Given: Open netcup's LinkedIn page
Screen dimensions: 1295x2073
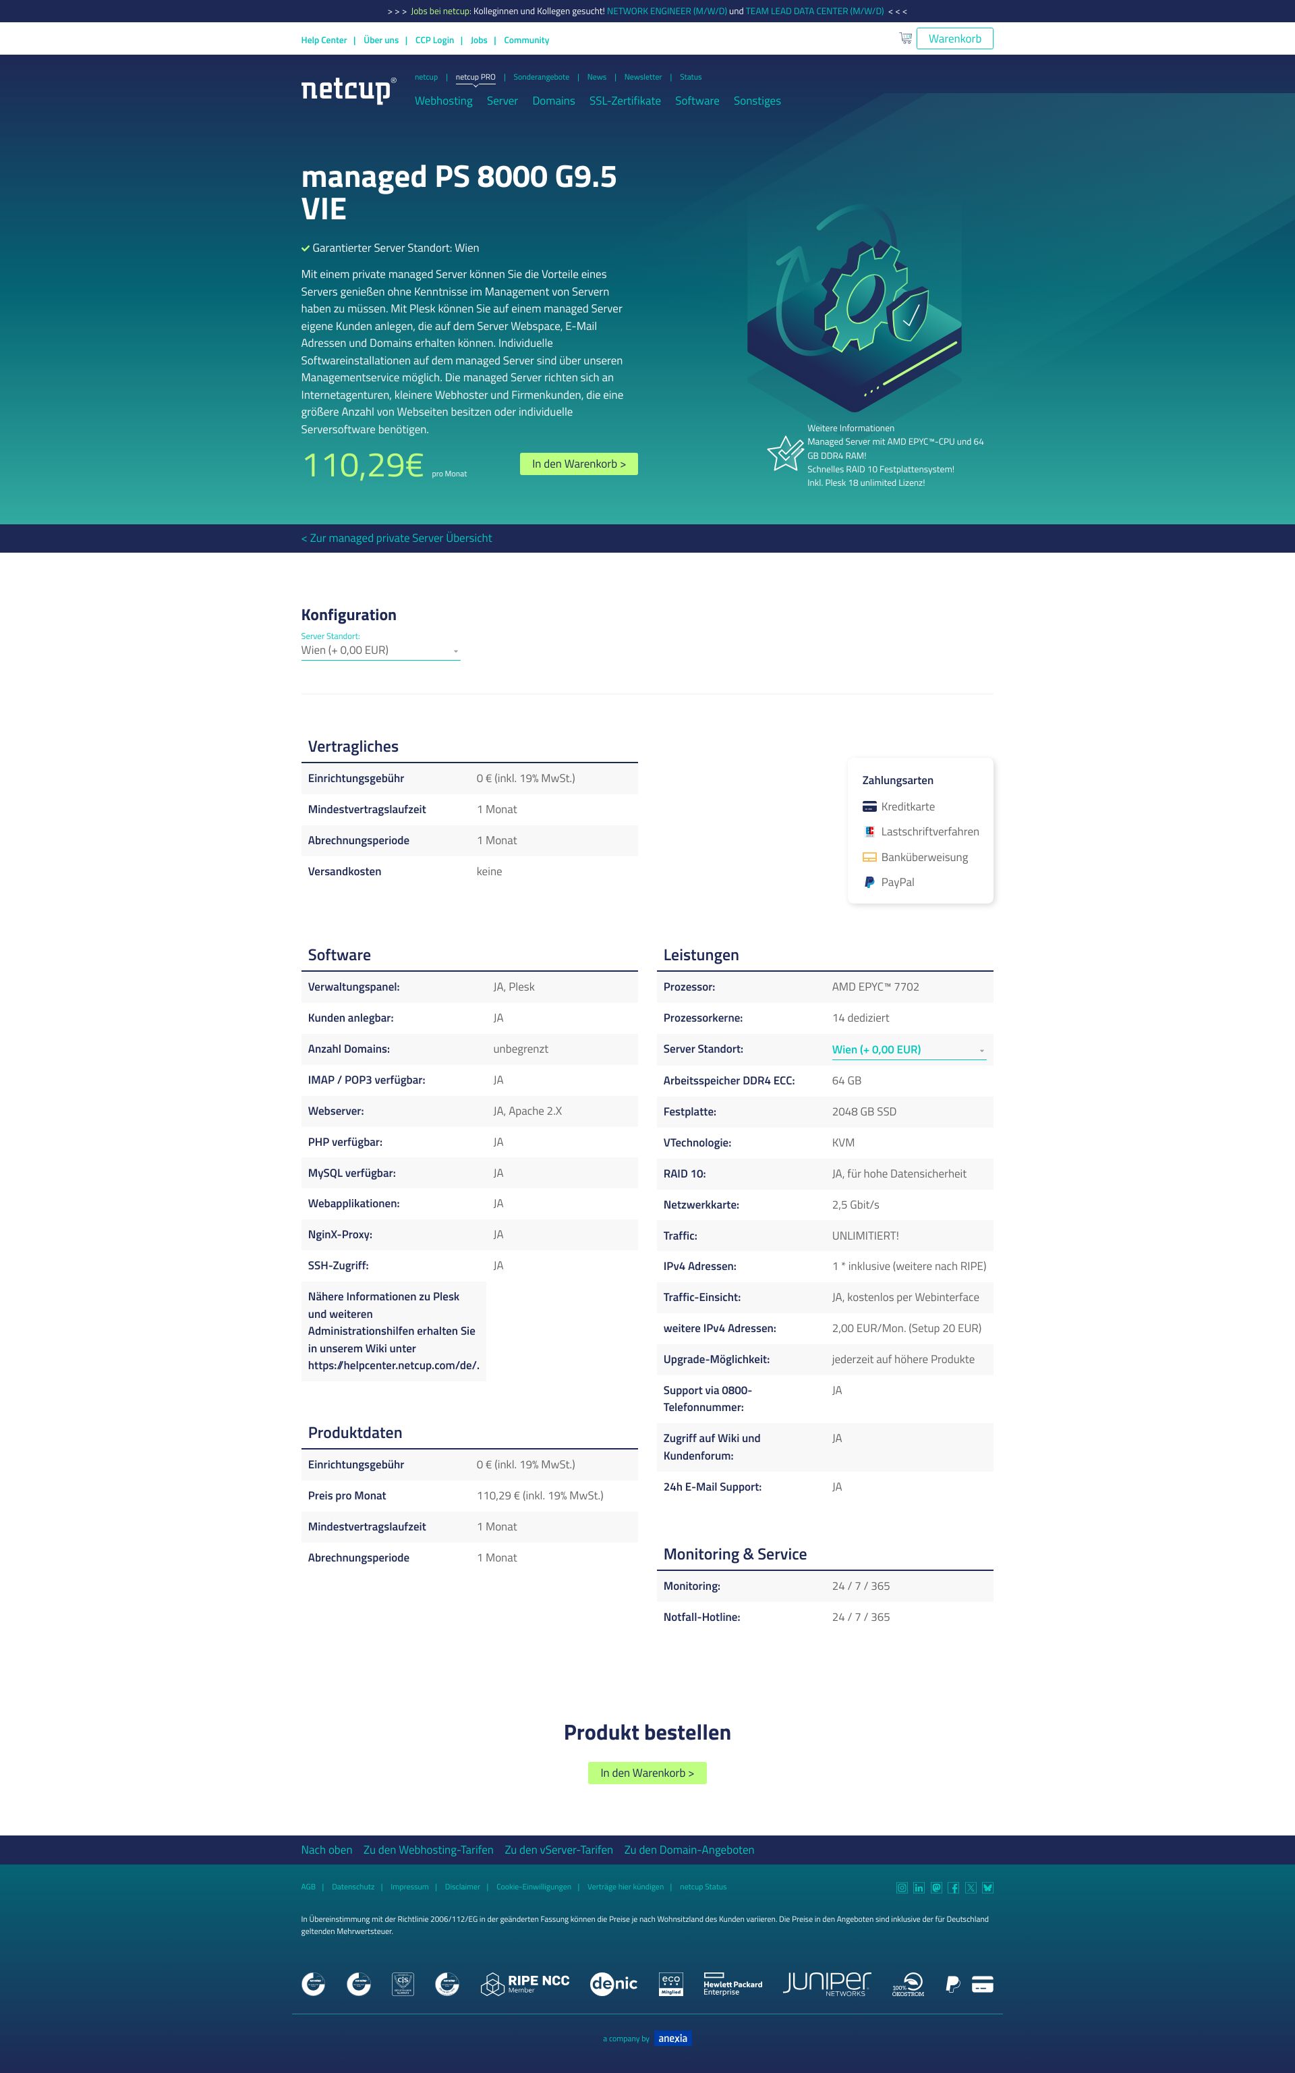Looking at the screenshot, I should (919, 1888).
